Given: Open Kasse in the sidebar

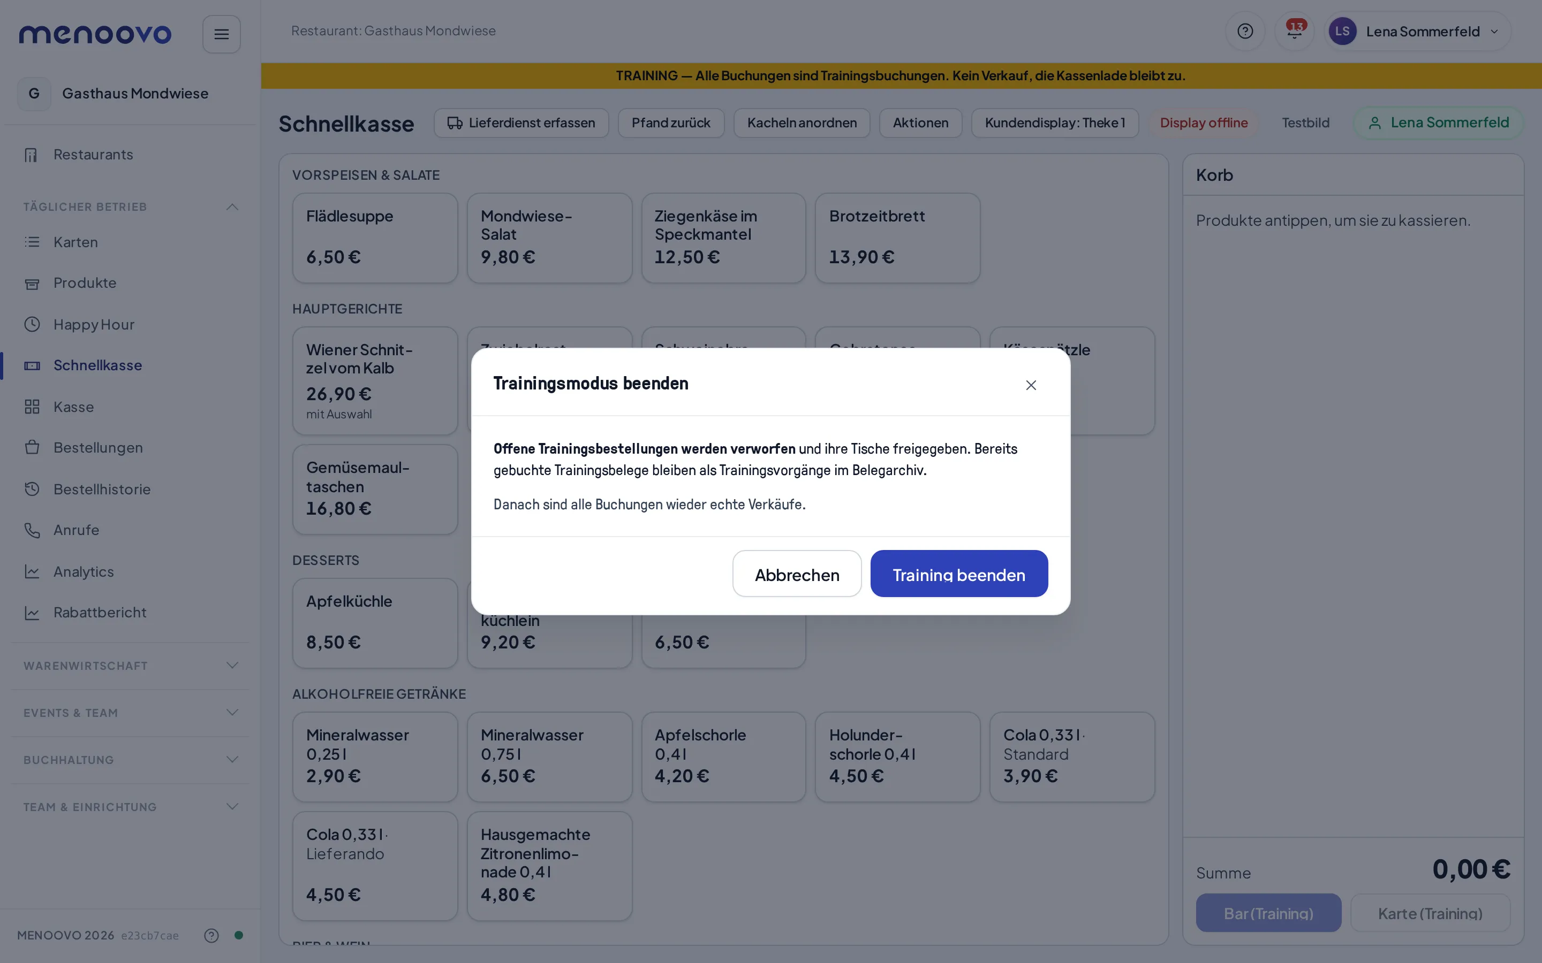Looking at the screenshot, I should 130,407.
